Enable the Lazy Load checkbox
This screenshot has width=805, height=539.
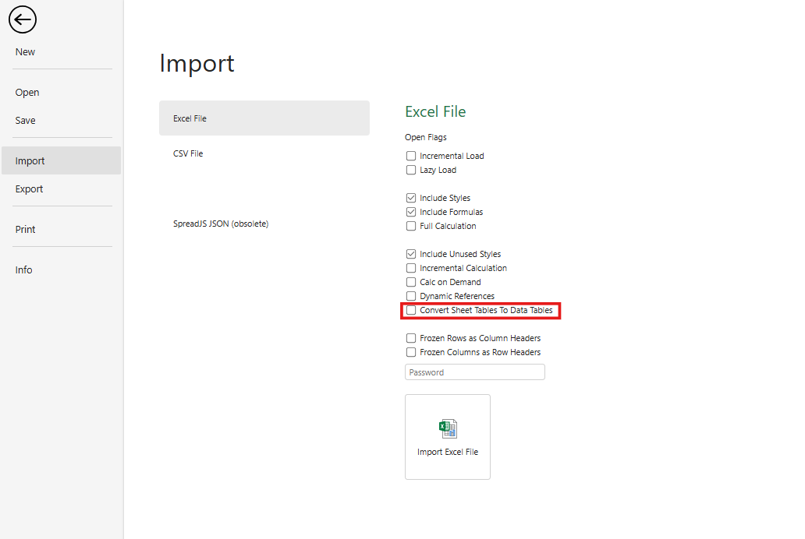pos(411,170)
